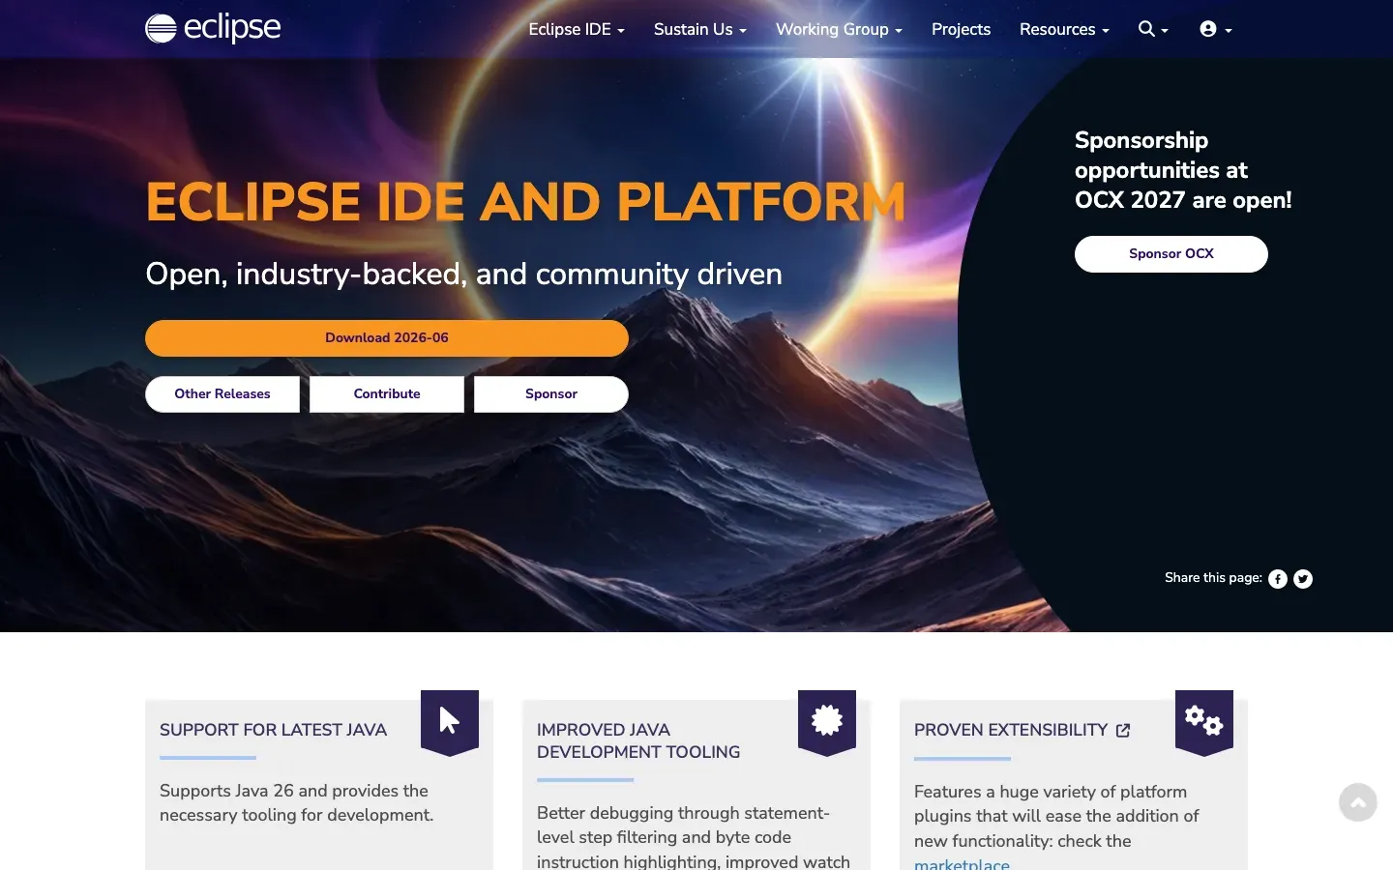The width and height of the screenshot is (1393, 870).
Task: Click the cursor icon on the Java support card
Action: point(450,721)
